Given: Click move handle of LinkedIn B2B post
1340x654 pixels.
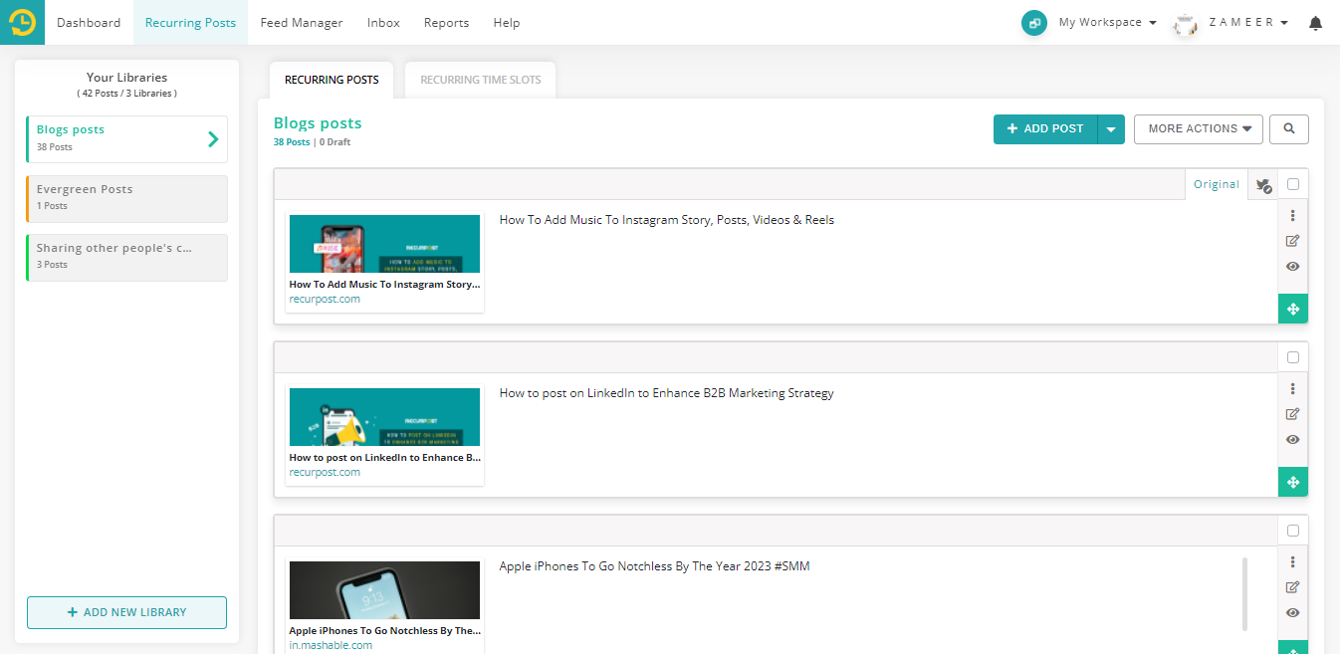Looking at the screenshot, I should click(1293, 483).
